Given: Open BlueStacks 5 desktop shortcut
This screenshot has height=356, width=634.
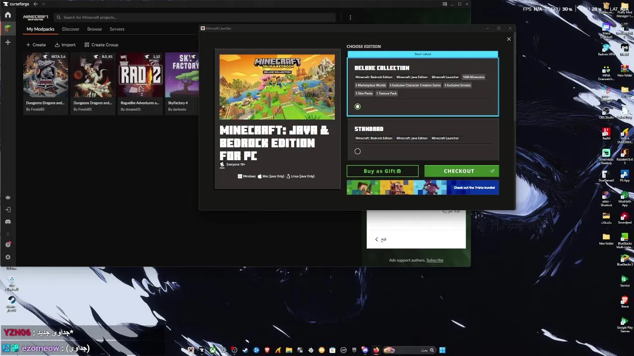Looking at the screenshot, I should click(x=625, y=260).
